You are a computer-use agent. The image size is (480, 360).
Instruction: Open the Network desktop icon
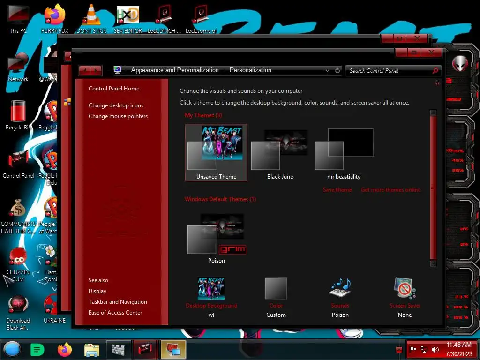point(18,67)
